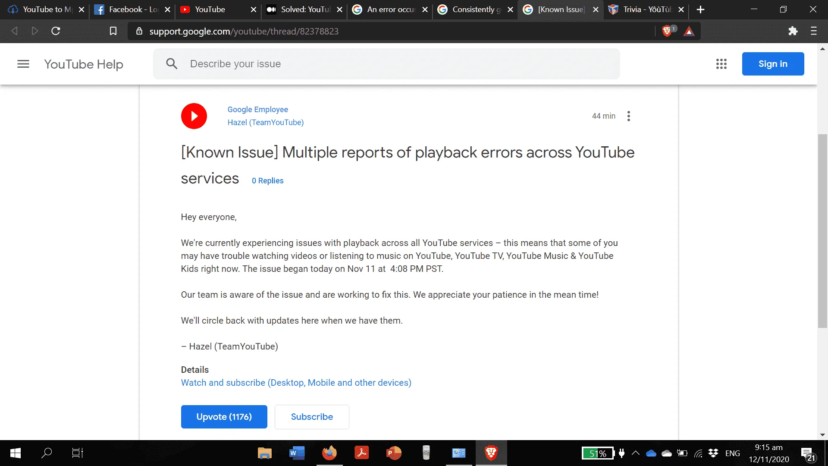Open File Explorer from the taskbar
This screenshot has width=828, height=466.
pos(265,453)
